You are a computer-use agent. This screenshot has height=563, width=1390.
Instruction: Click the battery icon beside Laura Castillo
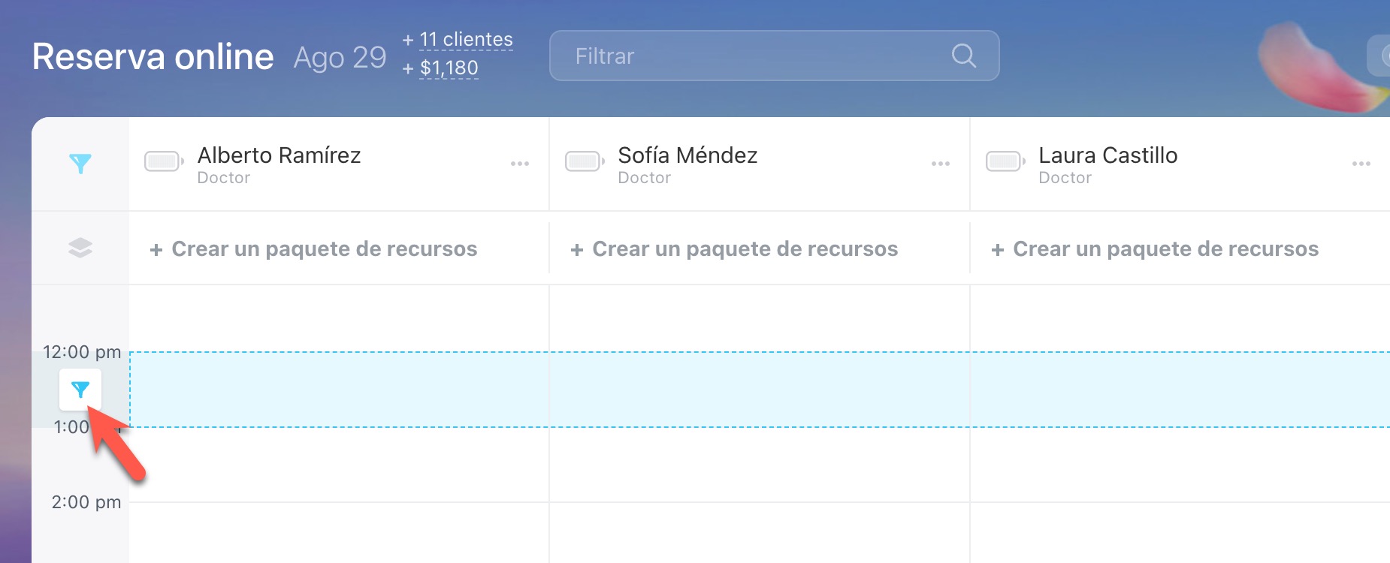(1005, 161)
